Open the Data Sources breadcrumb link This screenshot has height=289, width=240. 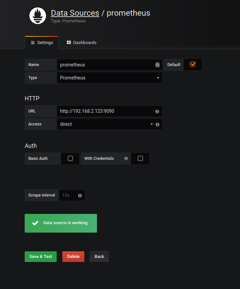click(x=75, y=13)
